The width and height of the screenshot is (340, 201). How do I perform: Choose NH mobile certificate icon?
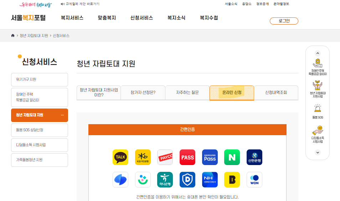click(x=210, y=180)
